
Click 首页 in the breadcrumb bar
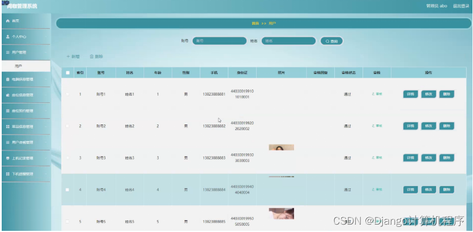coord(255,24)
